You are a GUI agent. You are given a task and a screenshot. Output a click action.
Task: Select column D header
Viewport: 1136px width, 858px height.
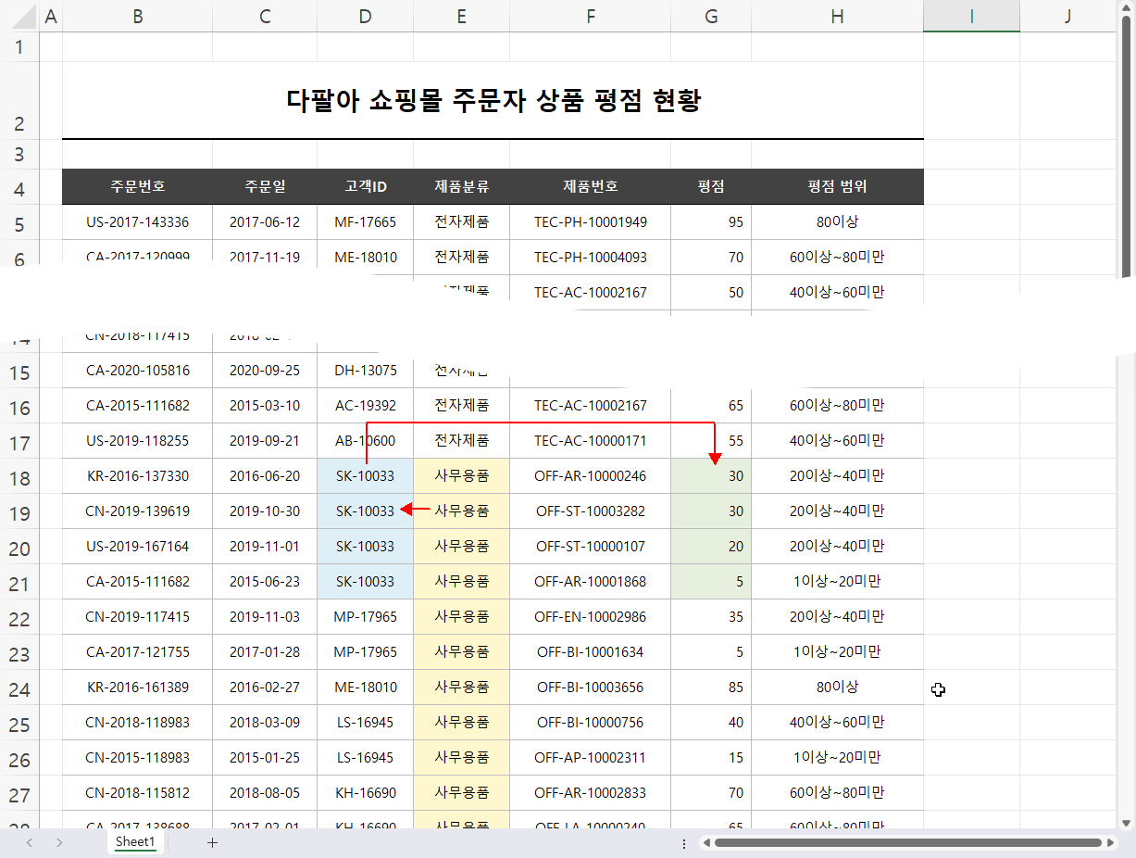pyautogui.click(x=365, y=16)
